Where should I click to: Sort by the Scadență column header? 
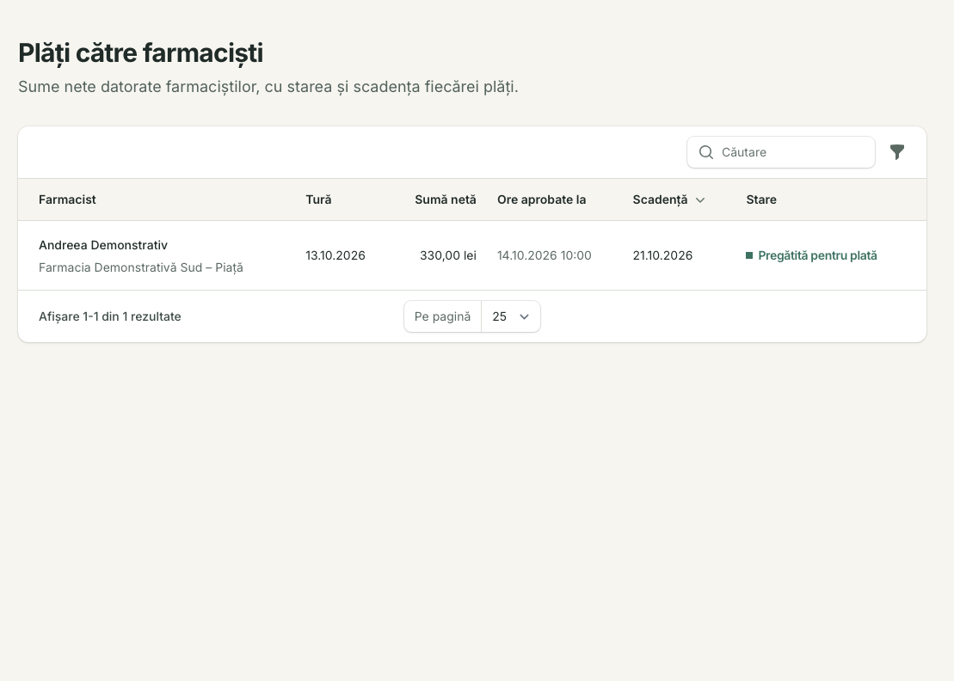(x=668, y=199)
